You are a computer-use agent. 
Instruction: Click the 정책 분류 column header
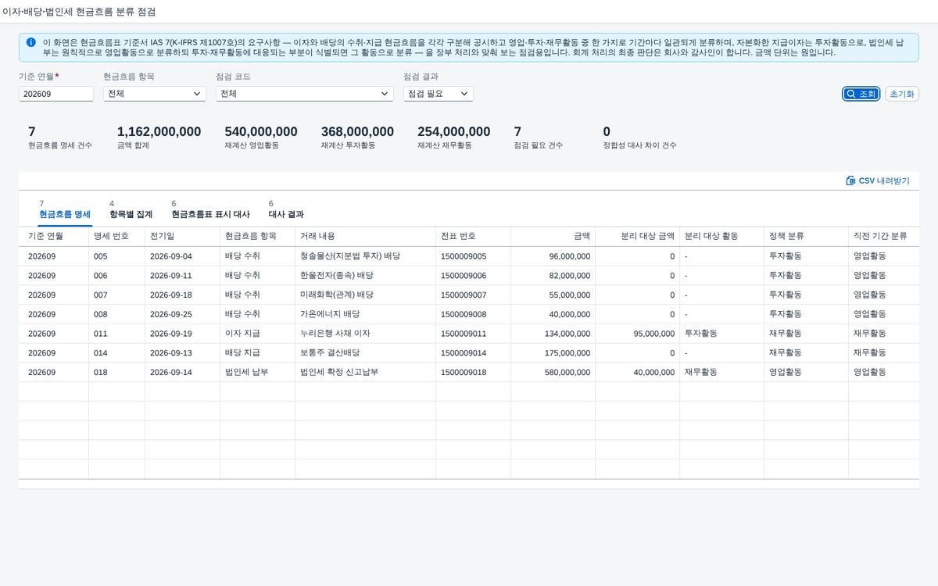pos(807,236)
